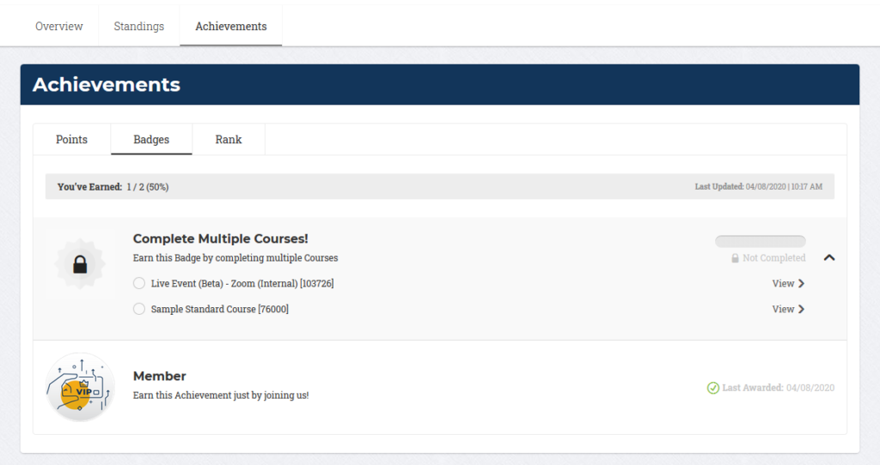The height and width of the screenshot is (465, 880).
Task: Select the Badges sub-tab
Action: (x=151, y=140)
